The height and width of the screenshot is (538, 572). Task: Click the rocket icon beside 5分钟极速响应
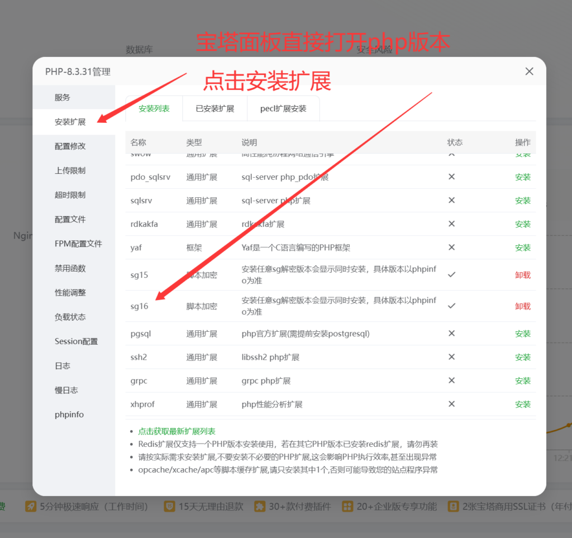[x=31, y=506]
